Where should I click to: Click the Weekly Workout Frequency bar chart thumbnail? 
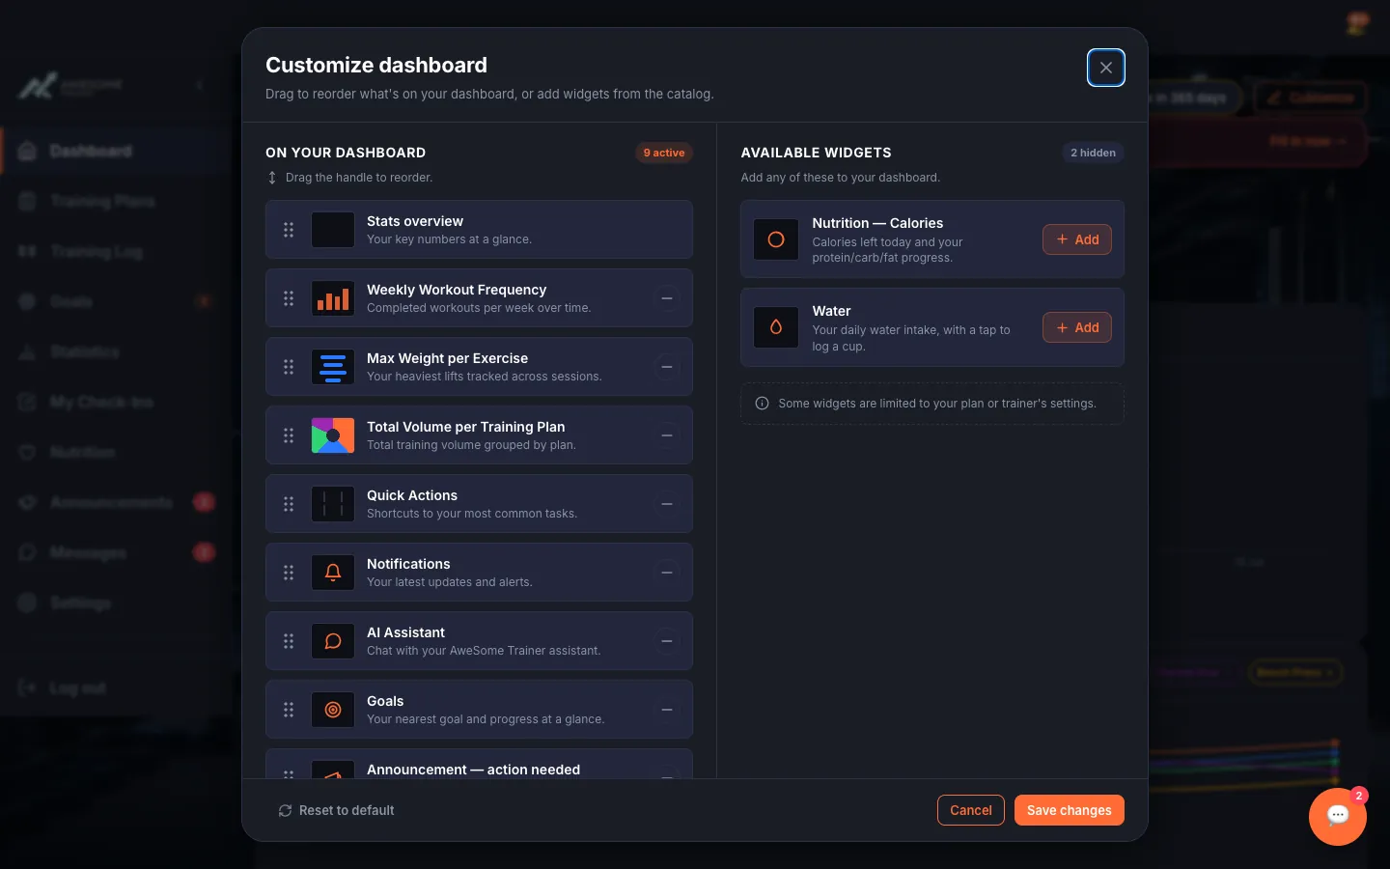point(333,298)
